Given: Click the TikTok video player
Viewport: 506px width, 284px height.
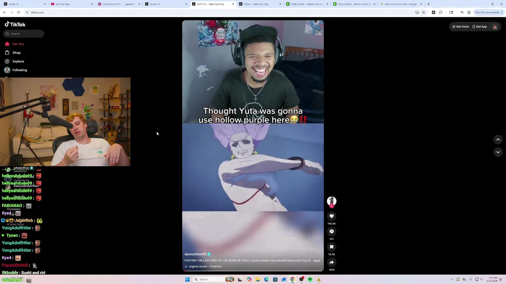Looking at the screenshot, I should tap(253, 146).
